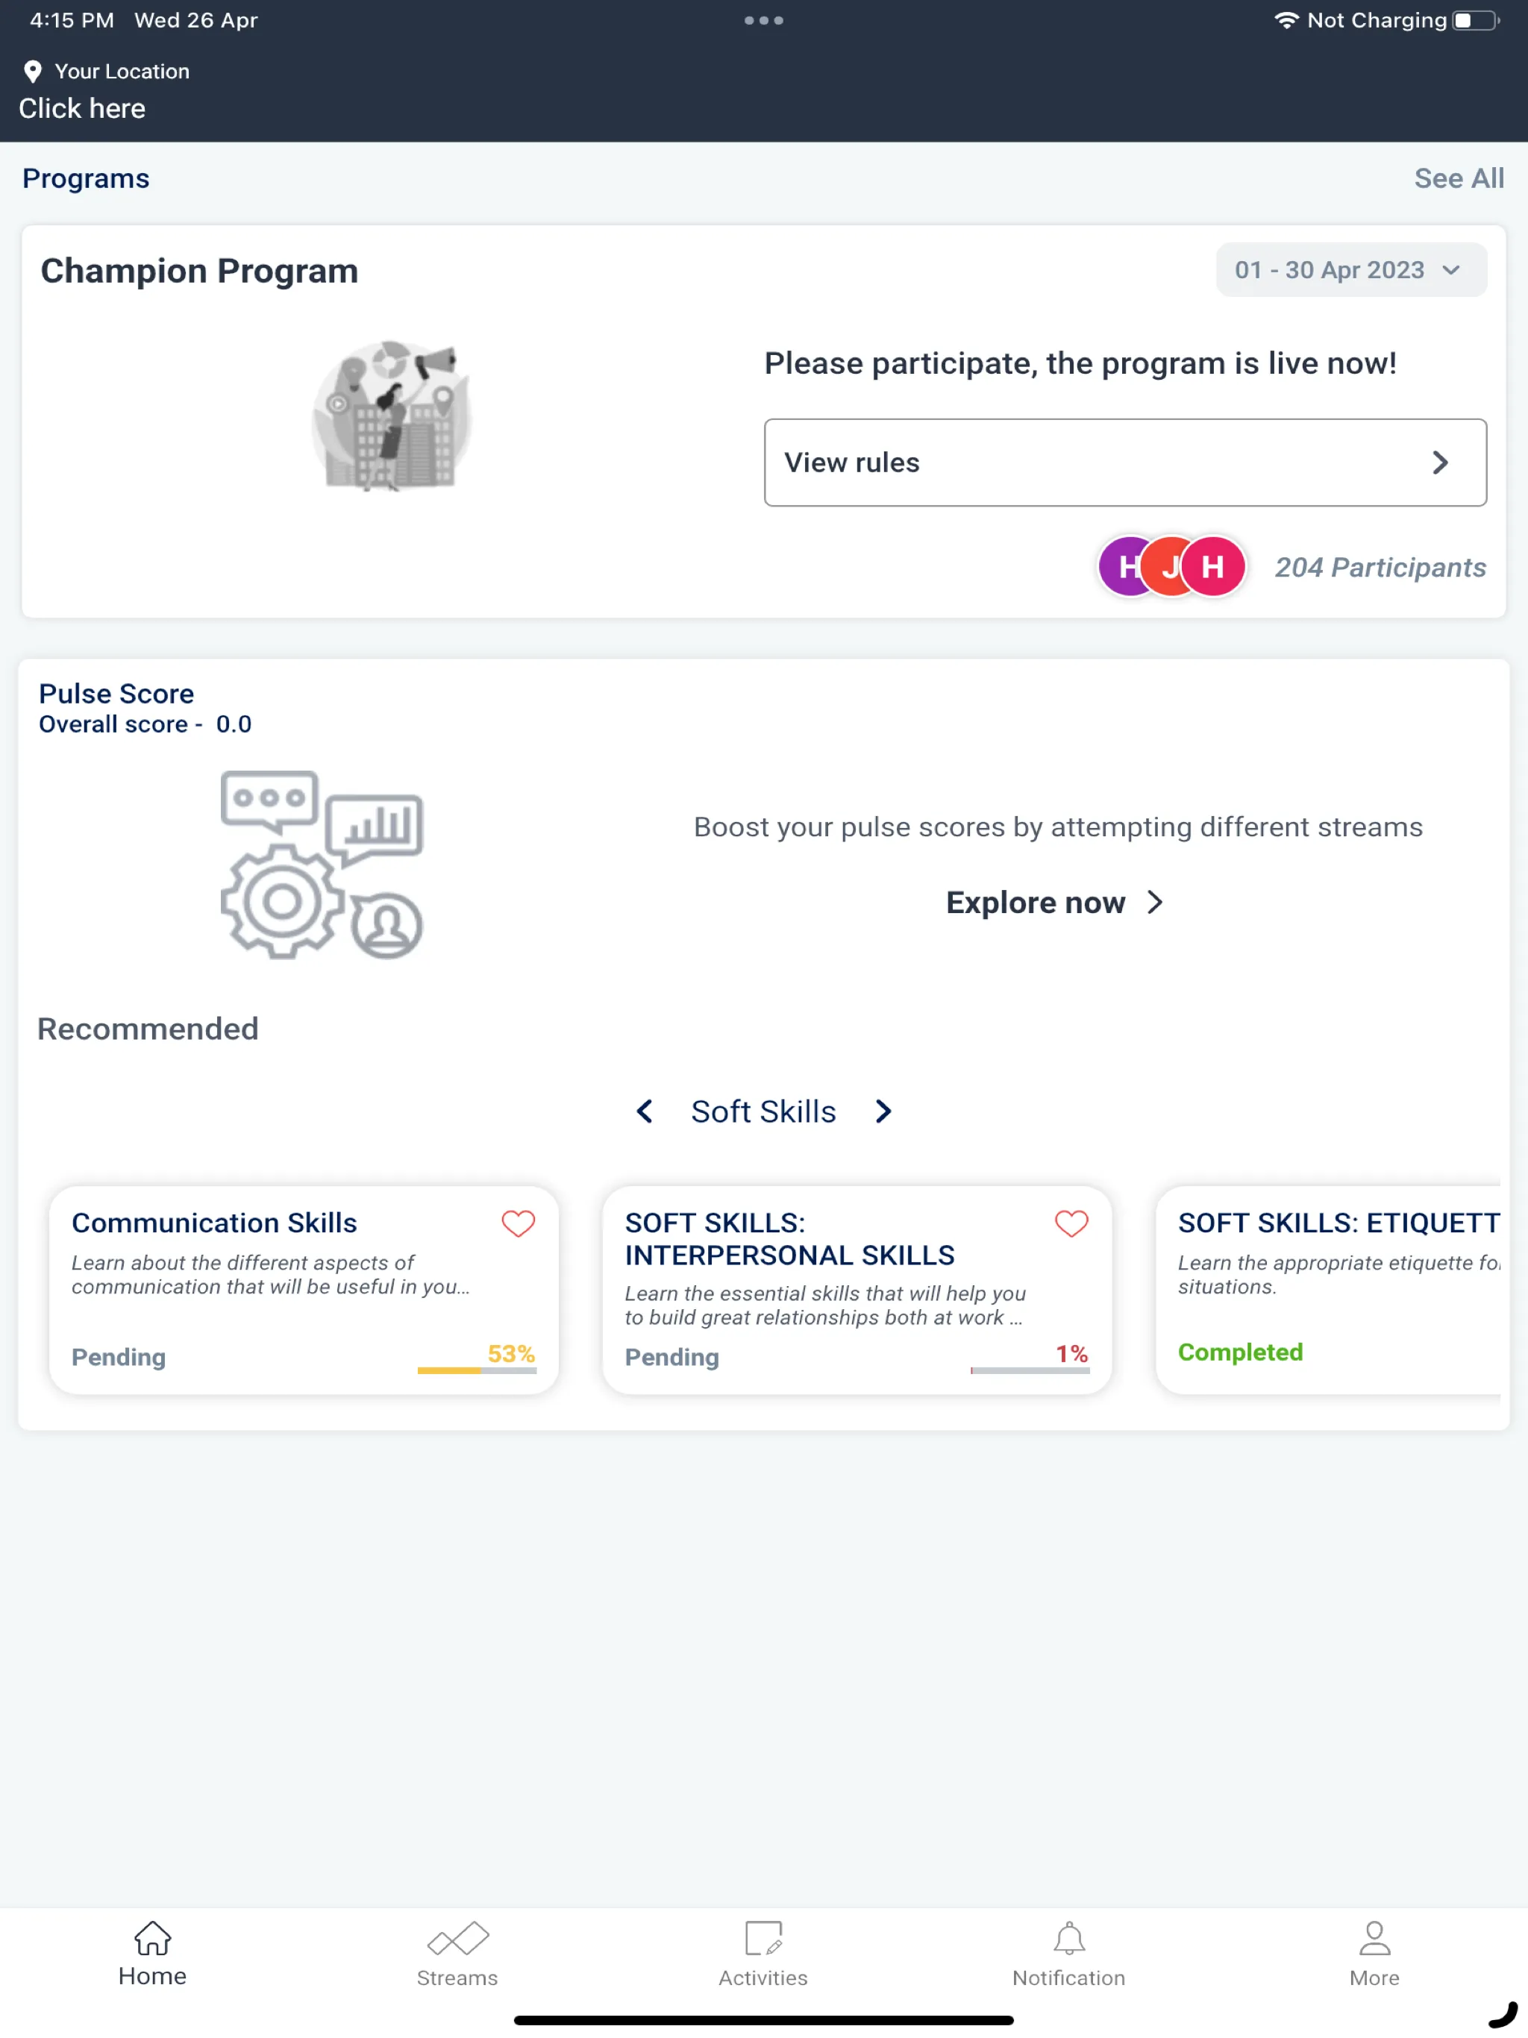Click the location pin icon
The image size is (1528, 2038).
click(x=31, y=71)
